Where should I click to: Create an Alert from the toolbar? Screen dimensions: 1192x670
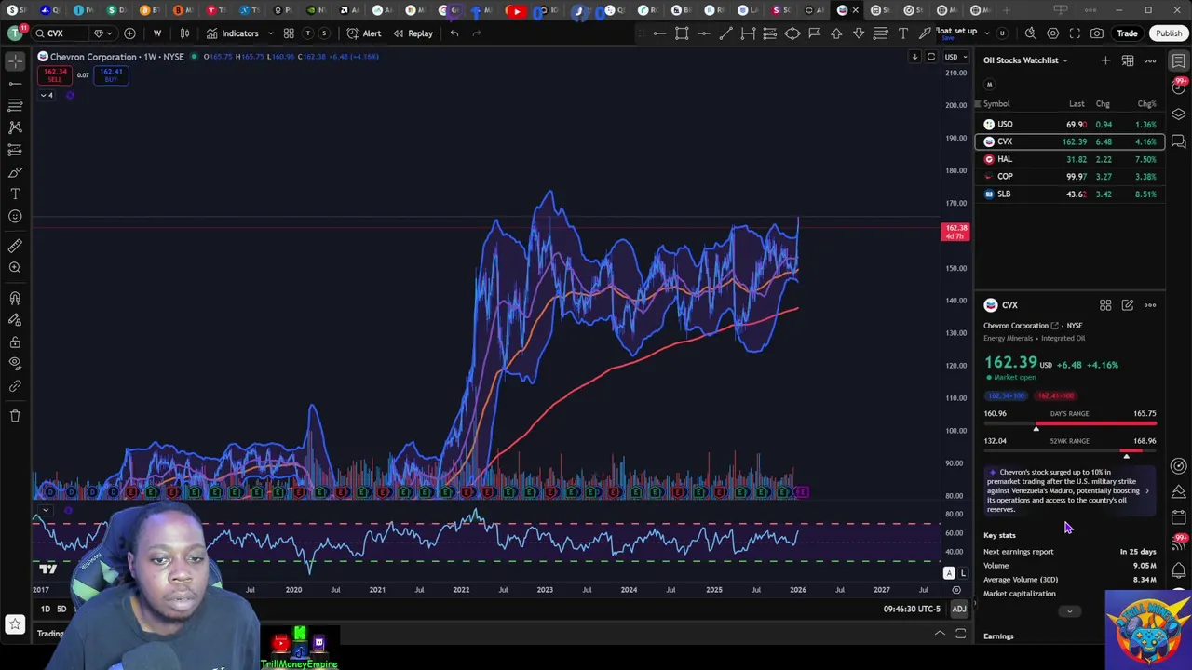point(364,33)
